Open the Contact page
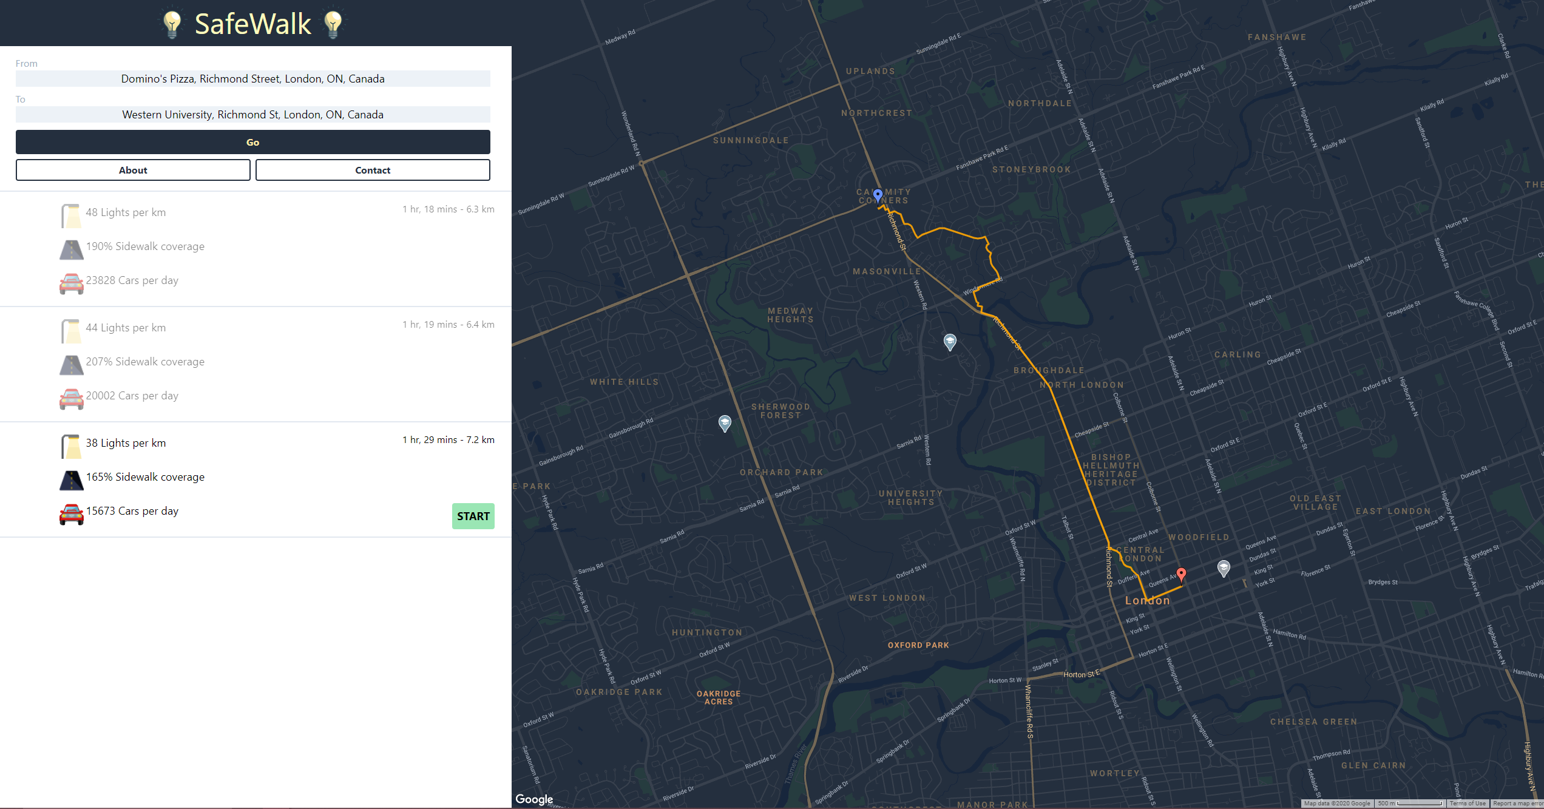The width and height of the screenshot is (1544, 809). (x=373, y=170)
